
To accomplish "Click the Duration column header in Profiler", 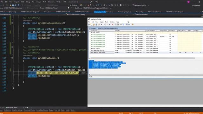I will (x=197, y=31).
